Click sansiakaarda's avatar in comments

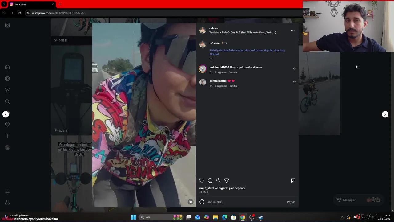(203, 82)
